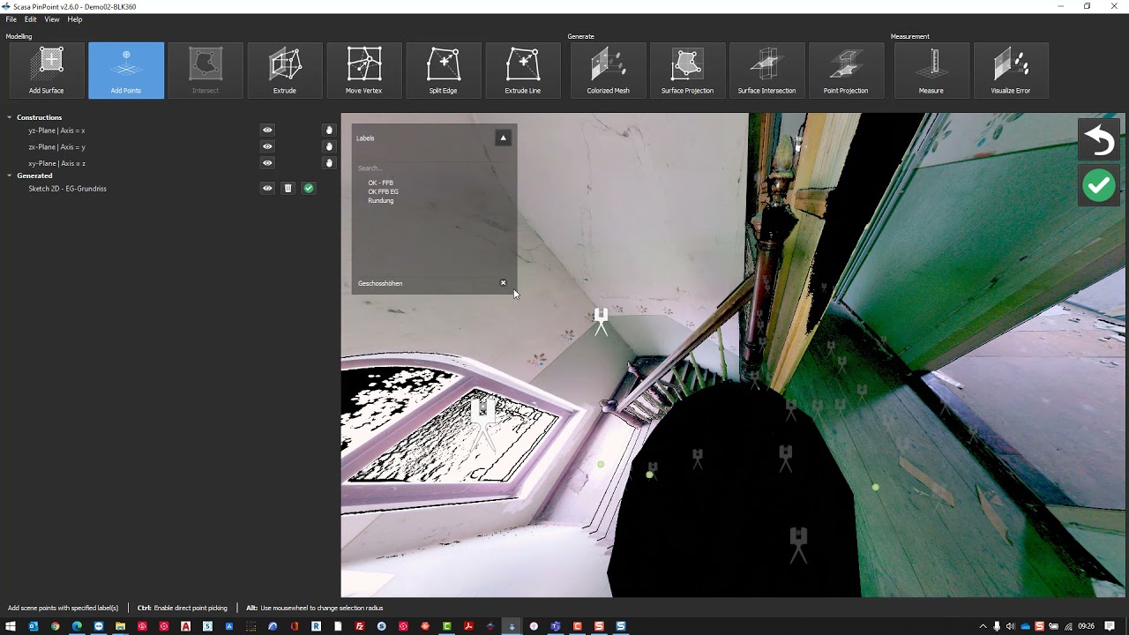Open the Surface Projection tool
This screenshot has height=635, width=1129.
click(688, 70)
